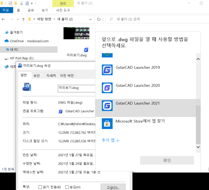Choose GstarCAD Launcher 2021 app icon
The image size is (209, 190).
[107, 106]
